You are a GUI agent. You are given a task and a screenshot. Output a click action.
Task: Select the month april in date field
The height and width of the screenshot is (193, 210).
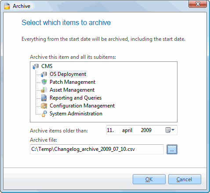127,130
